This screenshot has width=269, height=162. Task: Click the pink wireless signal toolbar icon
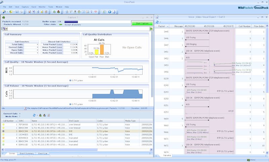tap(95, 12)
